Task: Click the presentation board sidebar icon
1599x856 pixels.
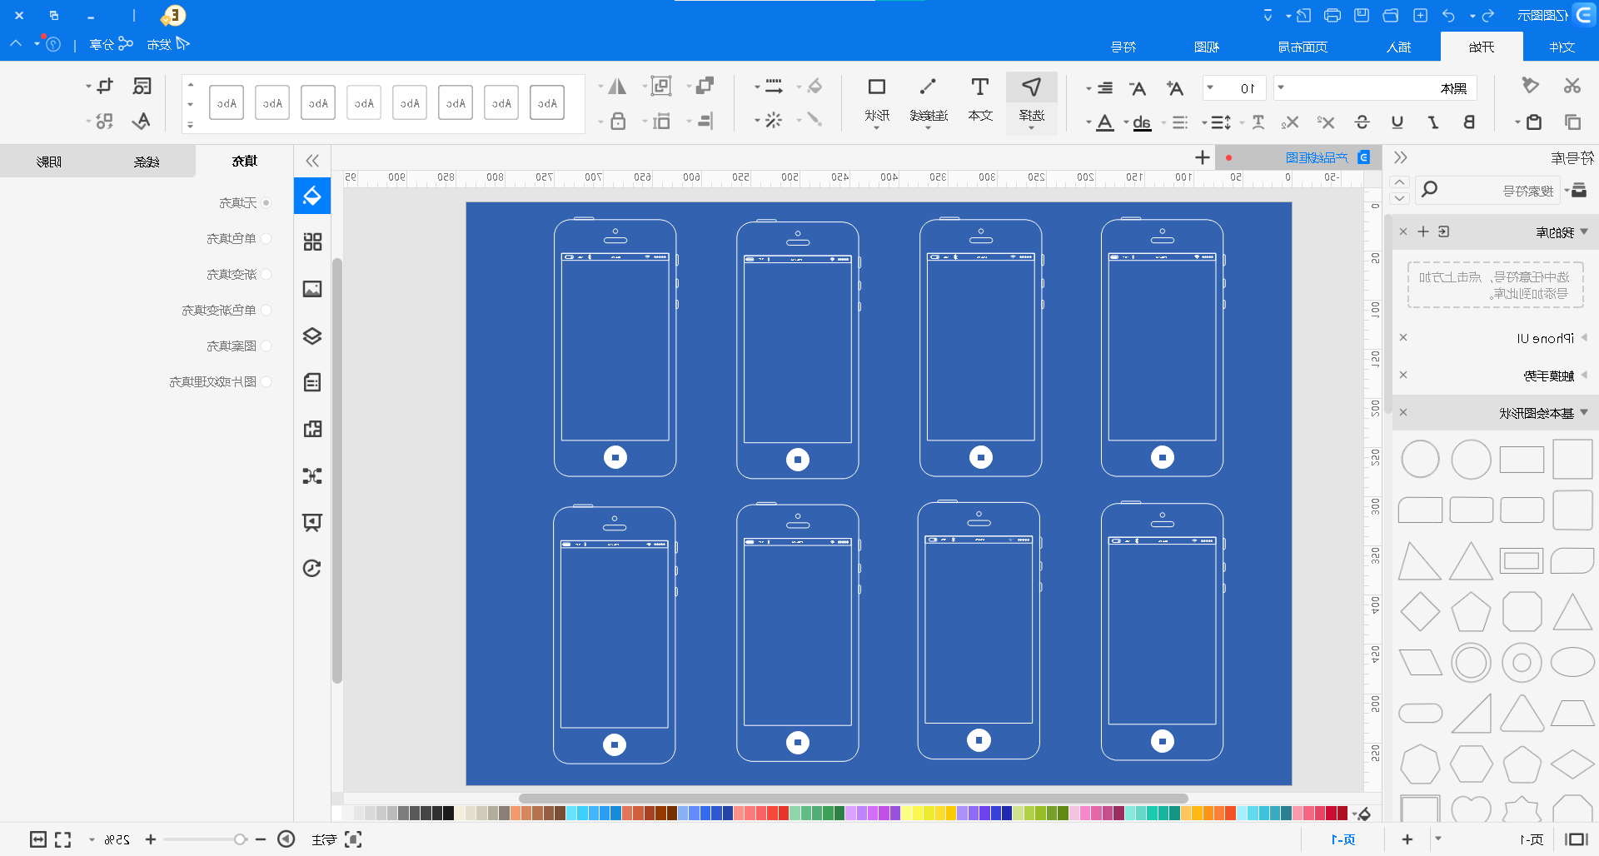Action: coord(312,522)
